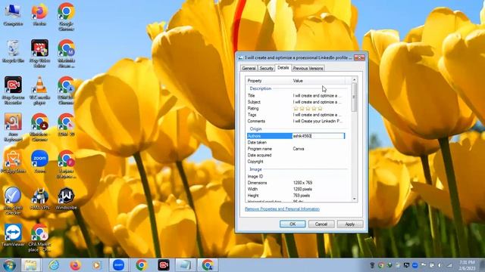Open the Windscribe desktop icon
This screenshot has height=272, width=485.
point(66,199)
